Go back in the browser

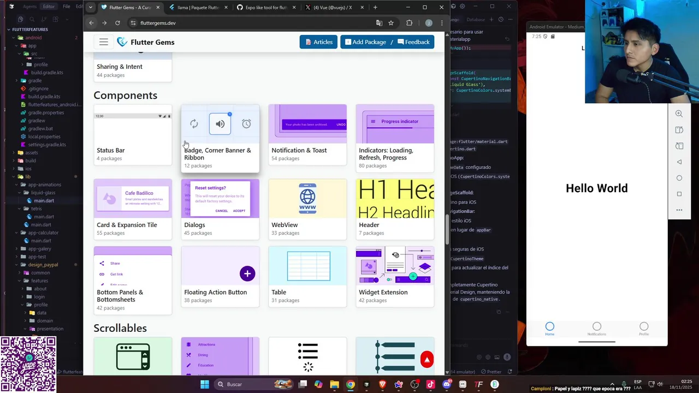coord(91,23)
